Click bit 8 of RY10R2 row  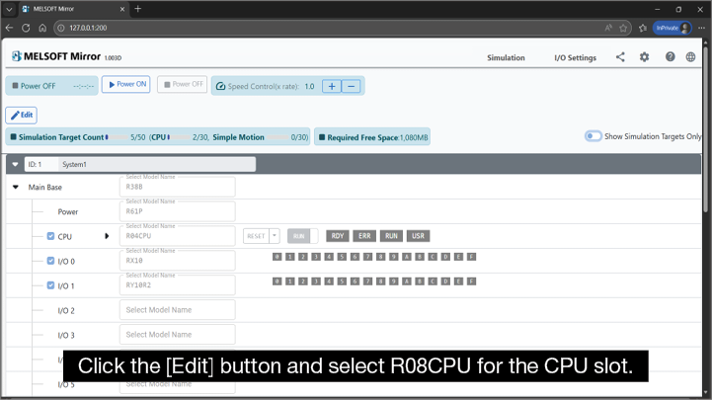coord(381,281)
